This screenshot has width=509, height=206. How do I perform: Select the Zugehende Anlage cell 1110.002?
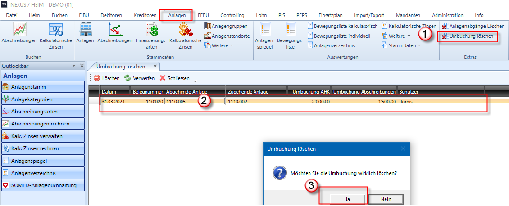256,101
